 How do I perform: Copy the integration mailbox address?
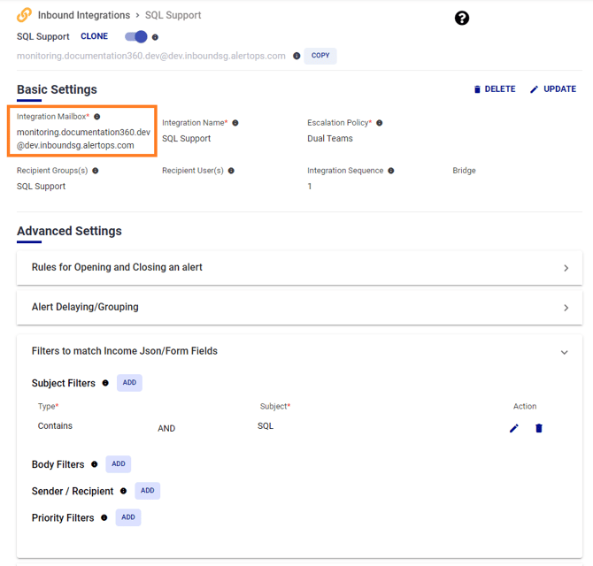tap(320, 56)
